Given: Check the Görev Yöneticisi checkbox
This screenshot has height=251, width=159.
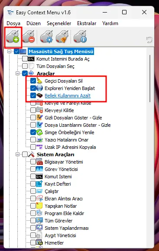Looking at the screenshot, I should click(33, 169).
